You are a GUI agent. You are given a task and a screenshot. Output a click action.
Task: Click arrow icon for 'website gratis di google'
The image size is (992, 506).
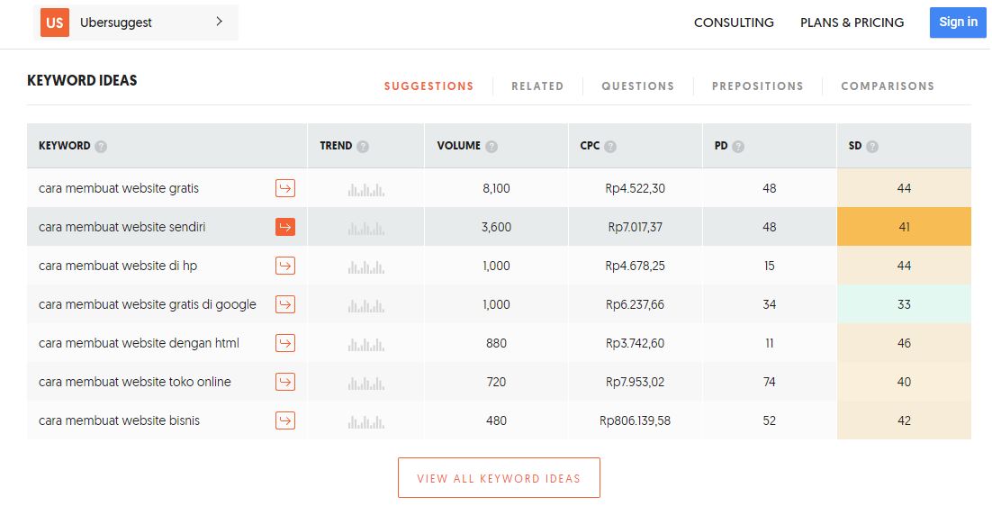pyautogui.click(x=285, y=304)
